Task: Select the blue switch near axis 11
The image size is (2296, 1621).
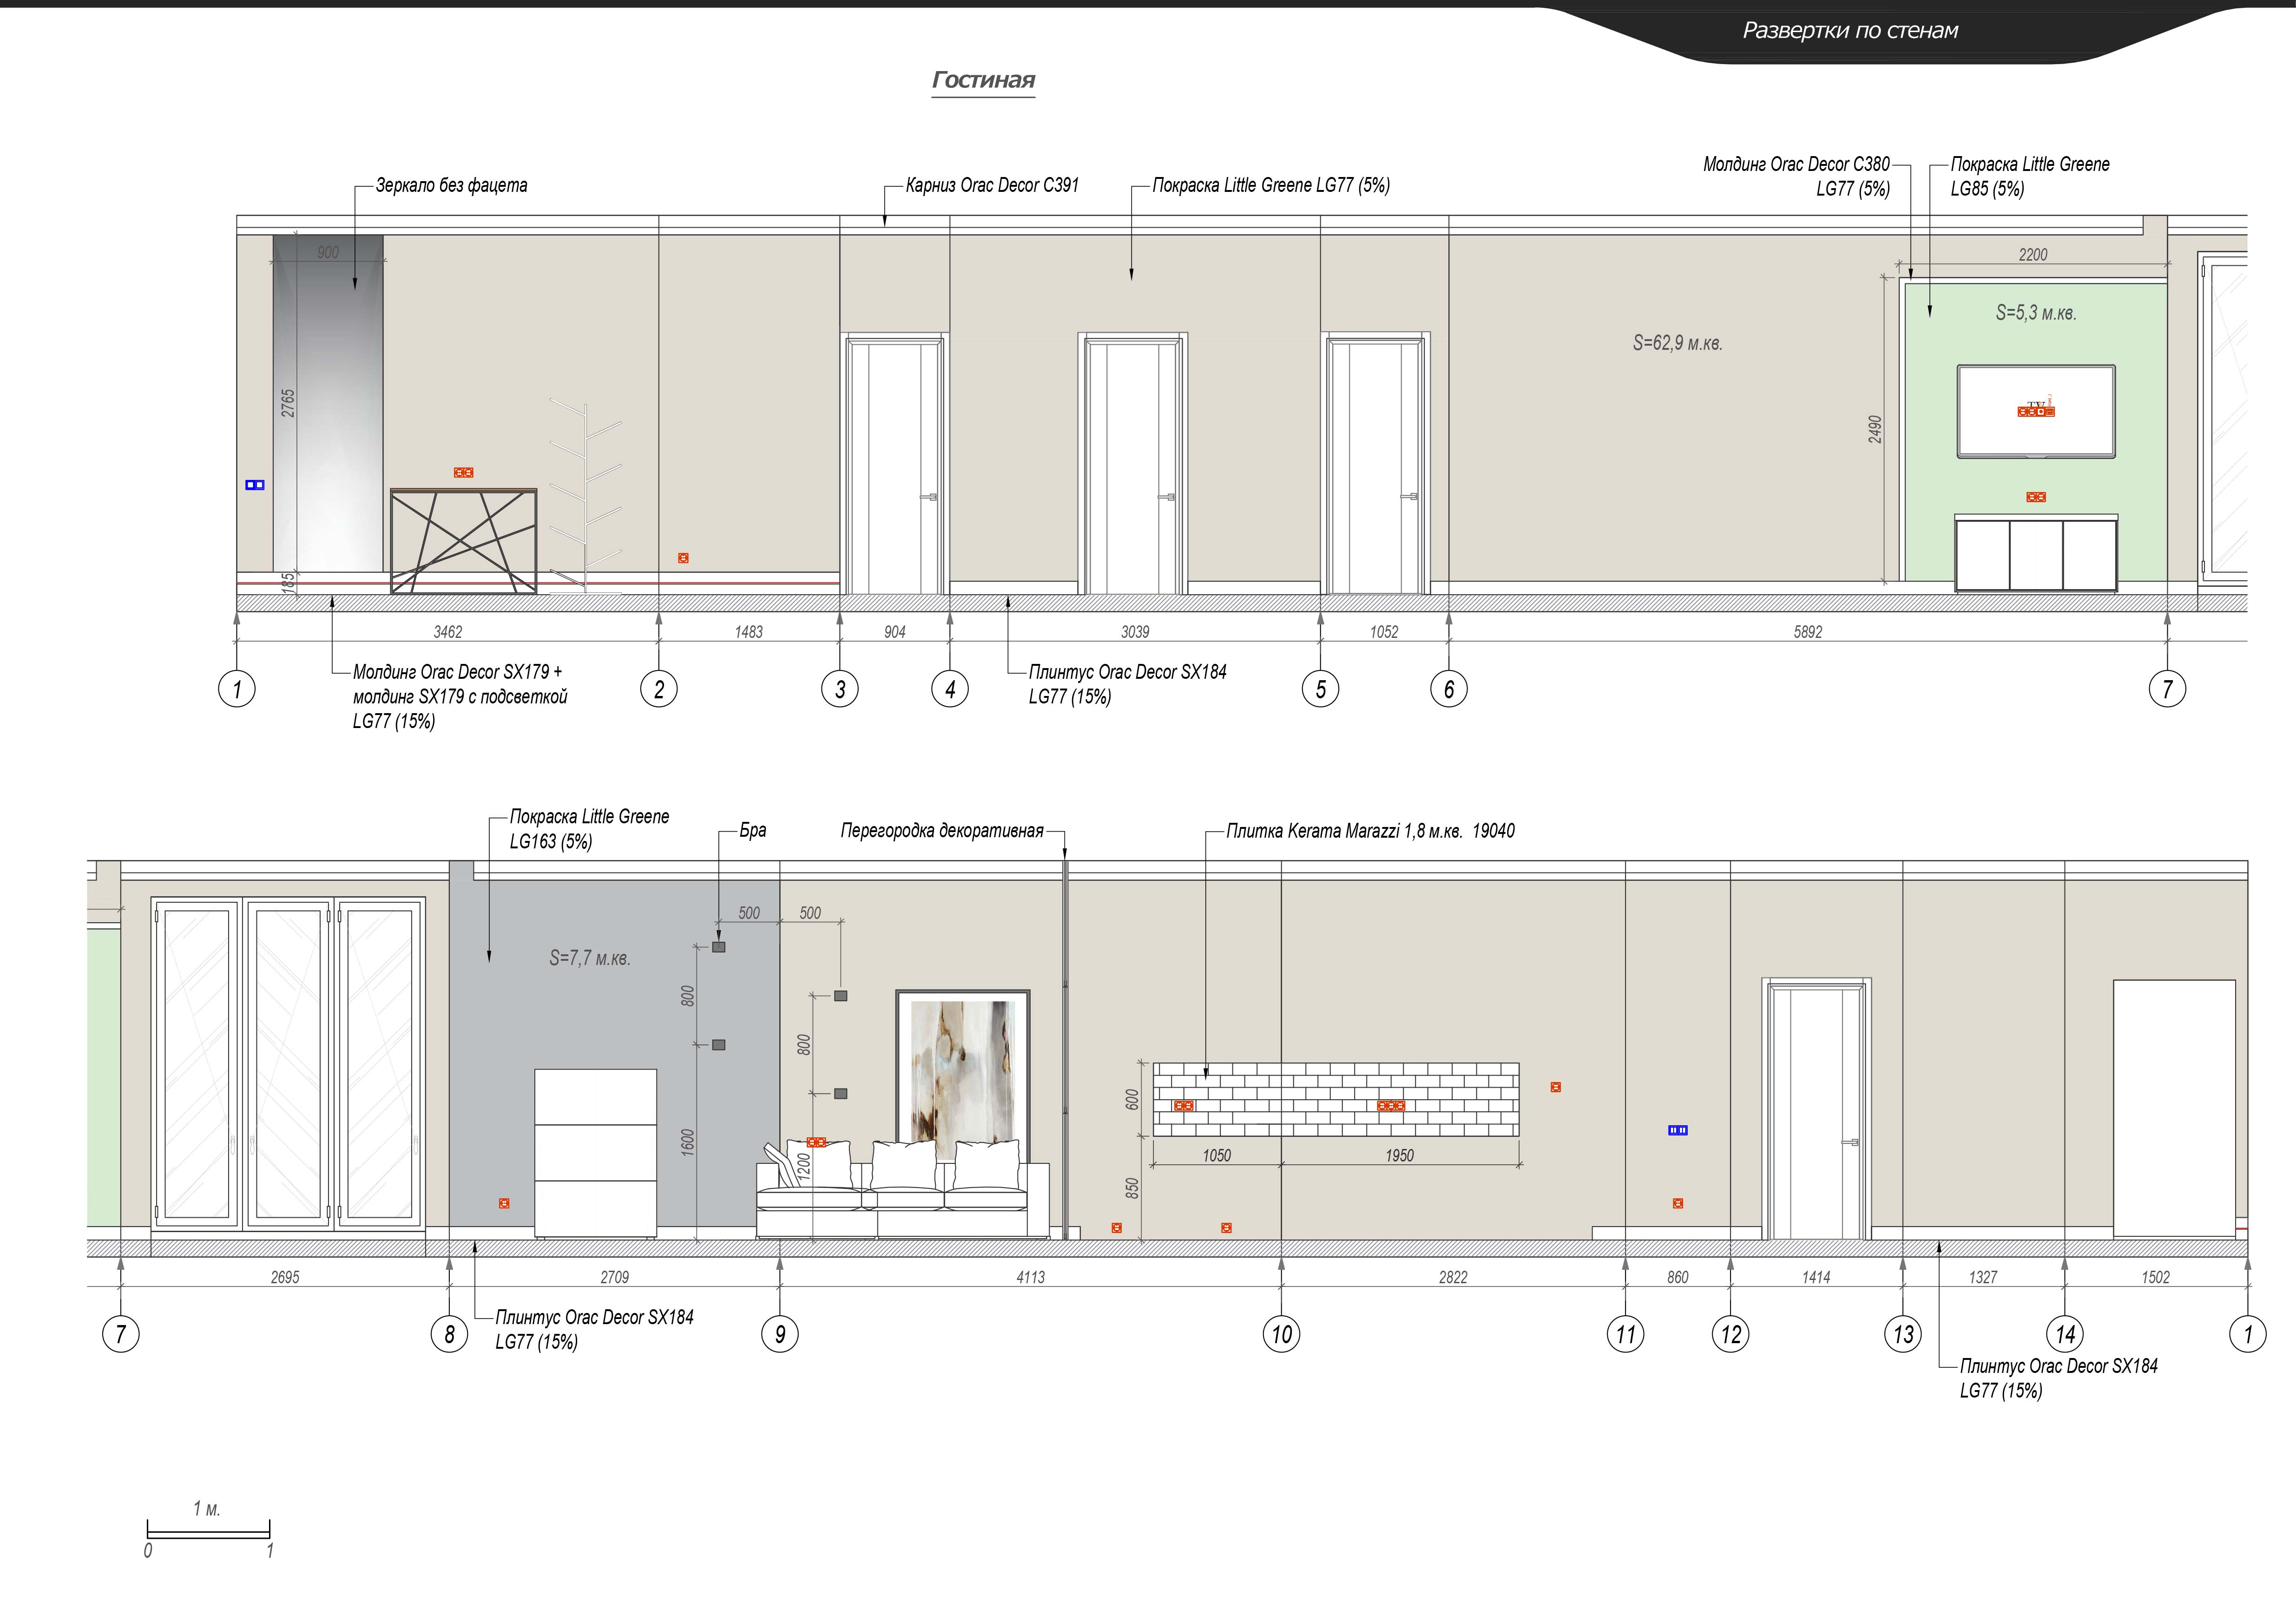Action: (x=1678, y=1130)
